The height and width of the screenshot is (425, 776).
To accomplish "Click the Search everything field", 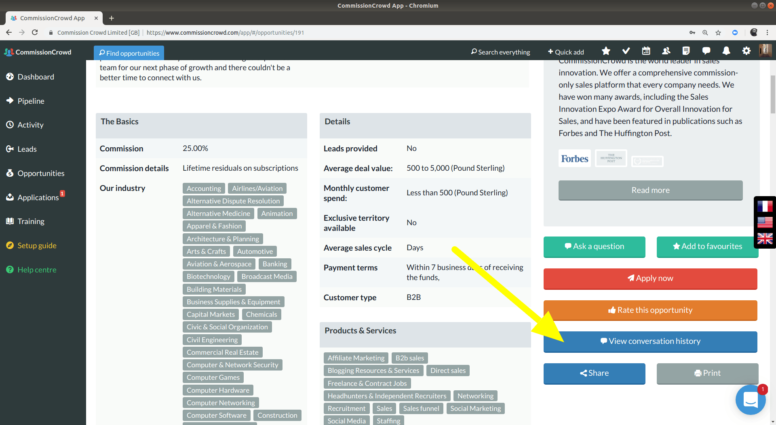I will (500, 52).
